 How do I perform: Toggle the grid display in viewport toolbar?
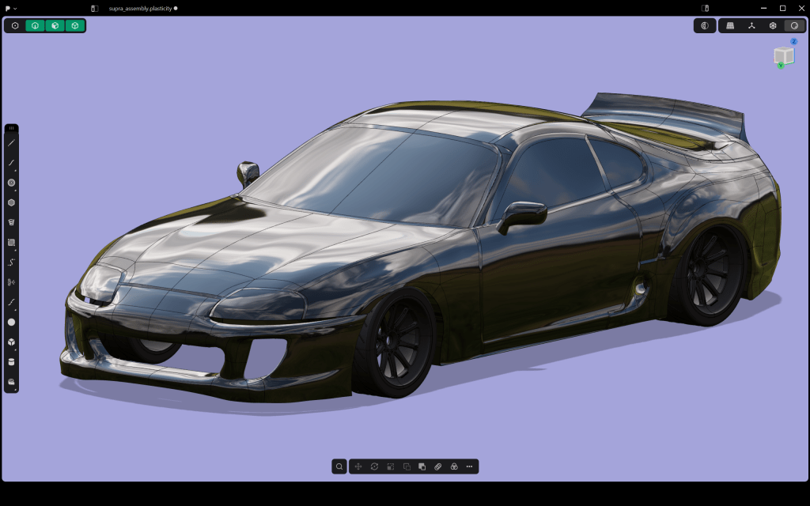(730, 25)
